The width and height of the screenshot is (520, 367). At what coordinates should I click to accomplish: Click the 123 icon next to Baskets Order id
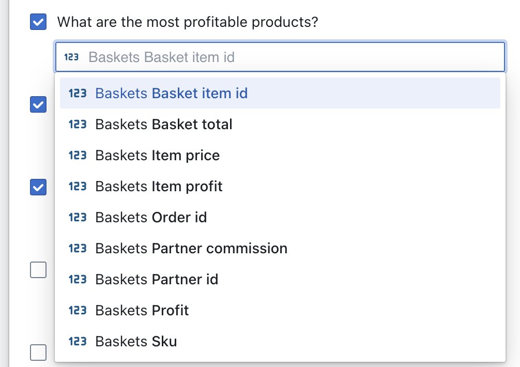coord(77,218)
